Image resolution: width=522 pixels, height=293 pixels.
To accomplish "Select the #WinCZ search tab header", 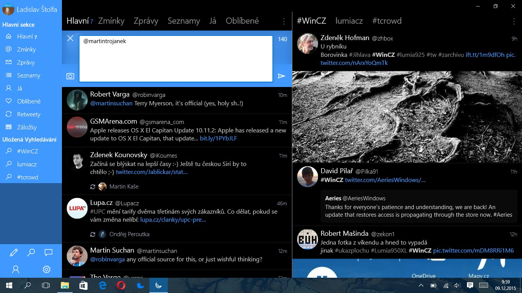I will (x=311, y=21).
